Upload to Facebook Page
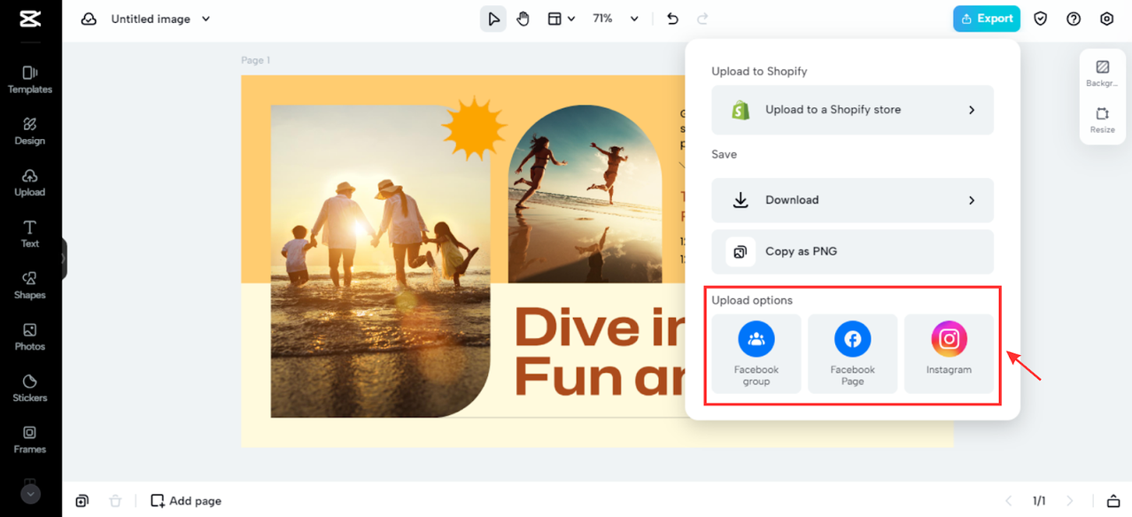 click(x=852, y=353)
